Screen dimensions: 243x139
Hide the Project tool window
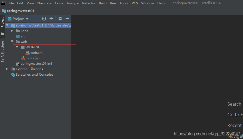(67, 19)
